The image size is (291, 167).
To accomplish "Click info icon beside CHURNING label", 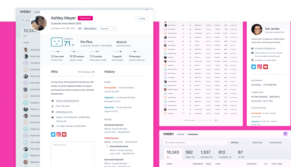I will (230, 157).
